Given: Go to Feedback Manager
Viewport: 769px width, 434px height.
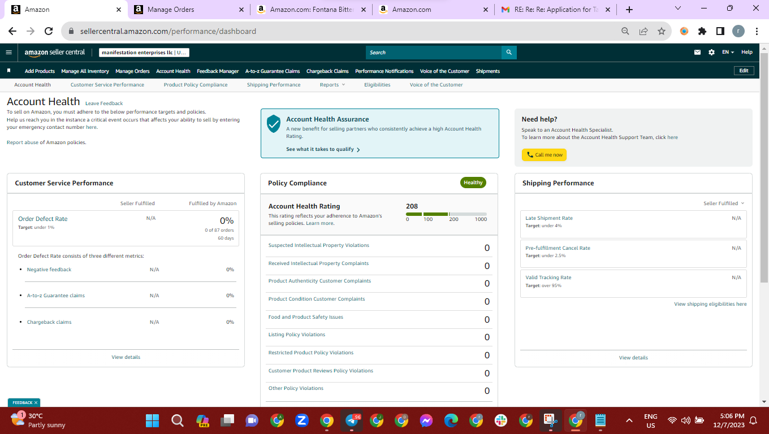Looking at the screenshot, I should point(218,71).
